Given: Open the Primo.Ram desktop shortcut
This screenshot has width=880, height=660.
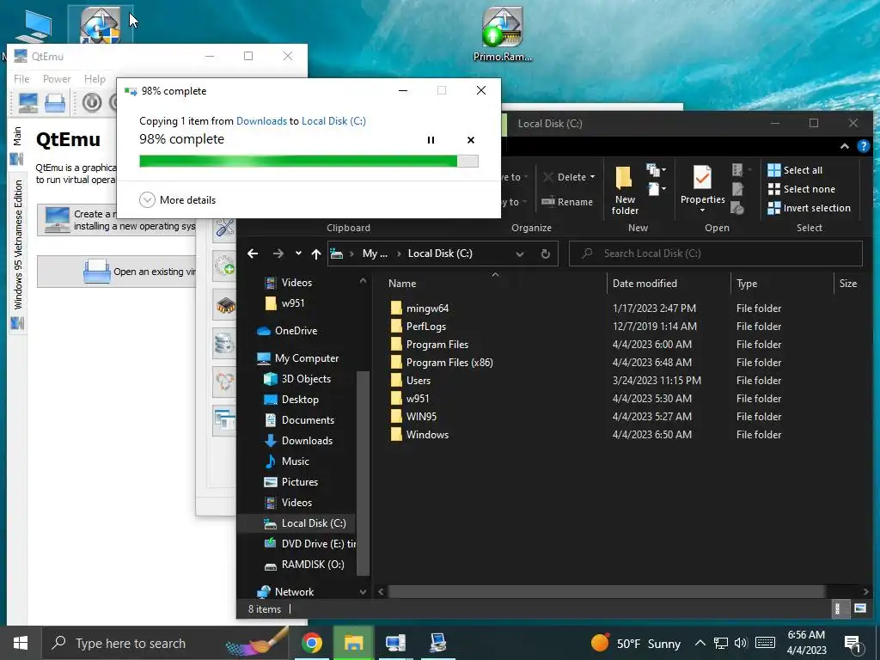Looking at the screenshot, I should pyautogui.click(x=503, y=34).
